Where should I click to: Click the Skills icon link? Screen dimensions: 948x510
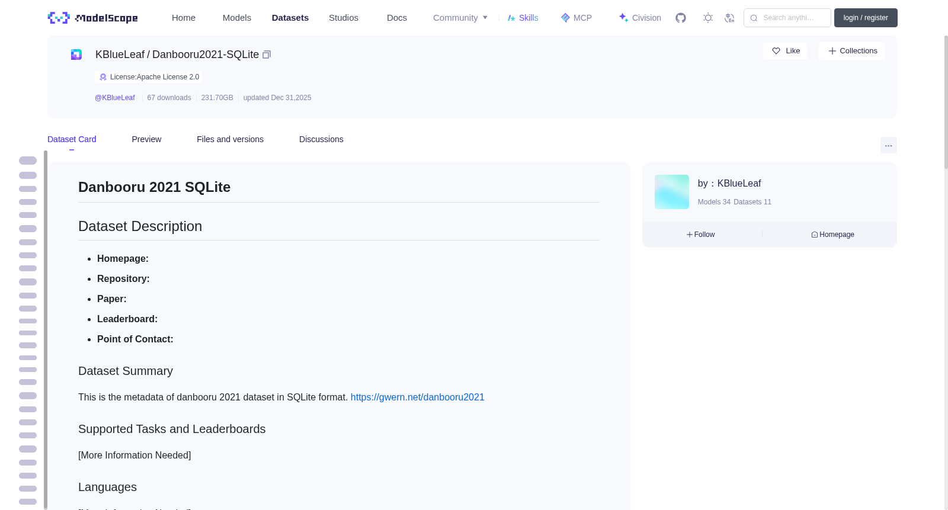pyautogui.click(x=523, y=18)
